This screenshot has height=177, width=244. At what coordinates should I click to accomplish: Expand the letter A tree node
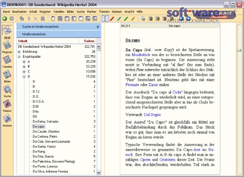(x=24, y=62)
